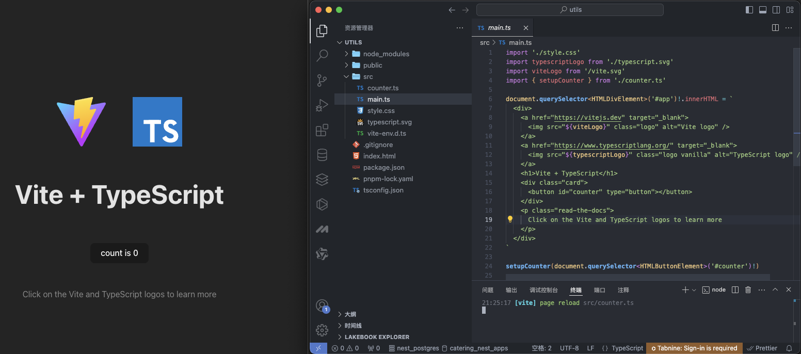This screenshot has height=354, width=801.
Task: Select TypeScript language mode in status bar
Action: (x=627, y=348)
